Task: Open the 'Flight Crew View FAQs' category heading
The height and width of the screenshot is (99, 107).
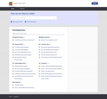Action: 20,34
